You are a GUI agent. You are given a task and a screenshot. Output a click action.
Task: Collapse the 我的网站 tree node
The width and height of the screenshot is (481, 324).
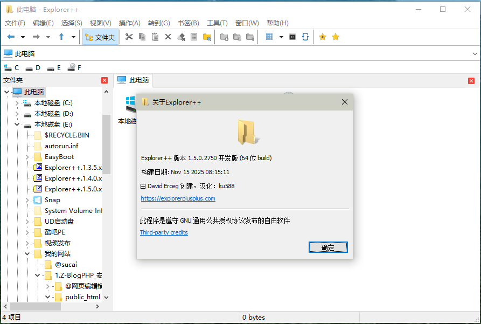tap(27, 254)
